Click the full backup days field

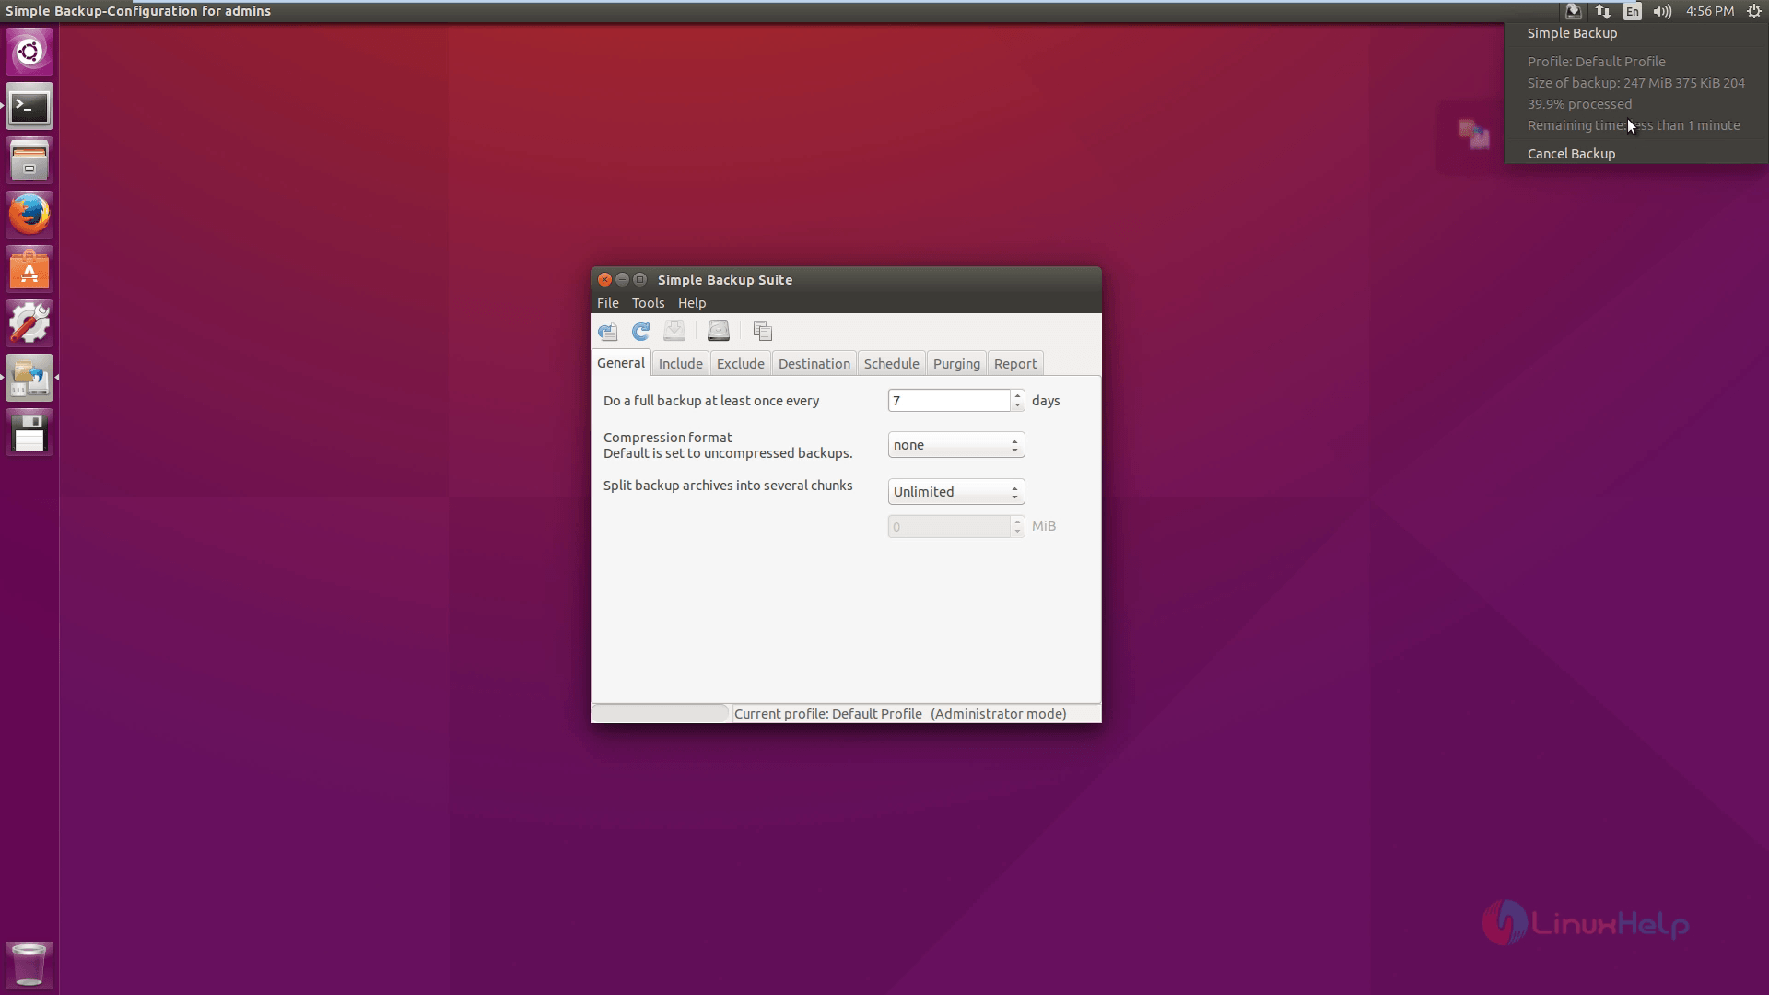click(949, 401)
